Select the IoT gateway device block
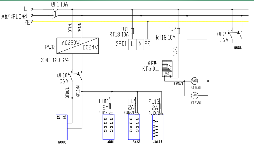254x149 pixels. pyautogui.click(x=62, y=127)
